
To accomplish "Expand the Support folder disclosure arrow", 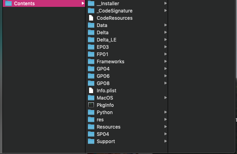I will (x=166, y=141).
